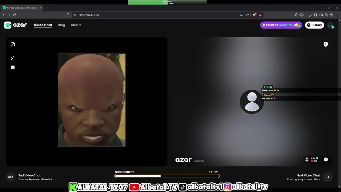Viewport: 341px width, 192px height.
Task: Click the Aziz partner profile badge
Action: click(x=312, y=159)
